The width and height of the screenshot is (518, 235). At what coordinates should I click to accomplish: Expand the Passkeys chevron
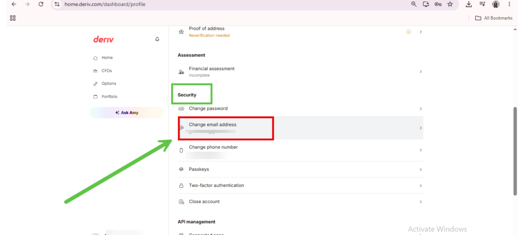coord(420,170)
